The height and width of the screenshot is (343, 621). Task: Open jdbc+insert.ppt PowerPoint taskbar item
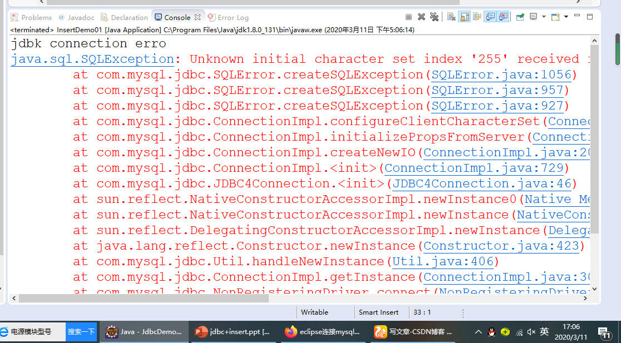pos(233,331)
